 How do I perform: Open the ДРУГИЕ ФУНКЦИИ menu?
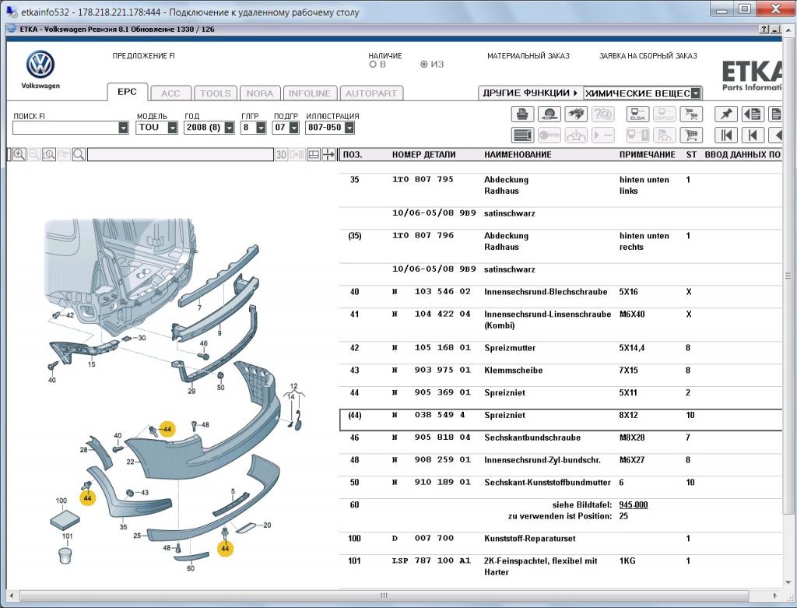pyautogui.click(x=530, y=93)
